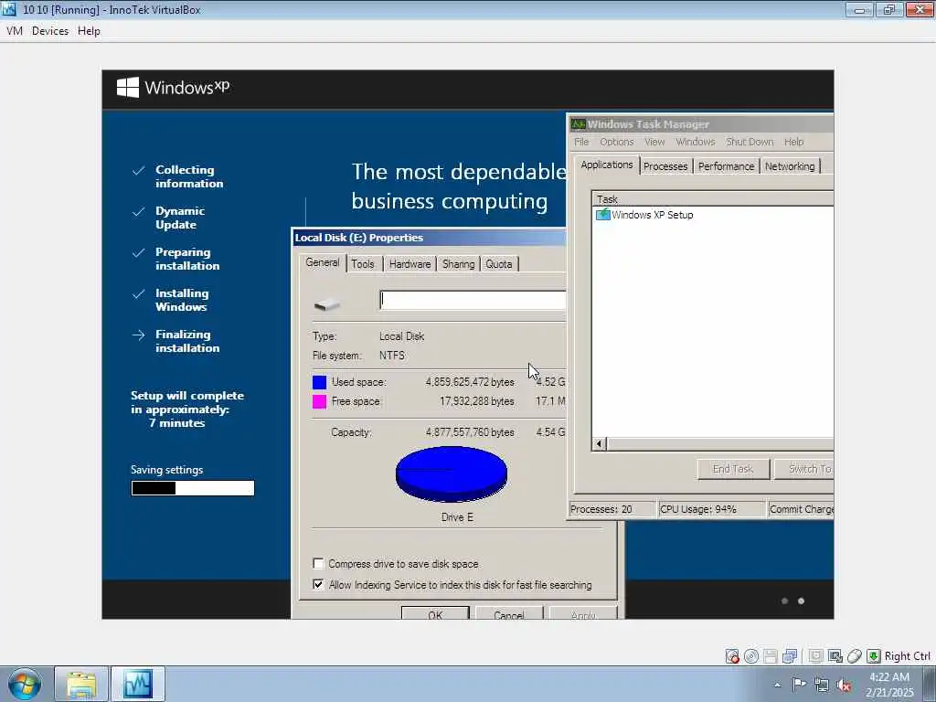Switch to the Processes tab

[x=665, y=166]
